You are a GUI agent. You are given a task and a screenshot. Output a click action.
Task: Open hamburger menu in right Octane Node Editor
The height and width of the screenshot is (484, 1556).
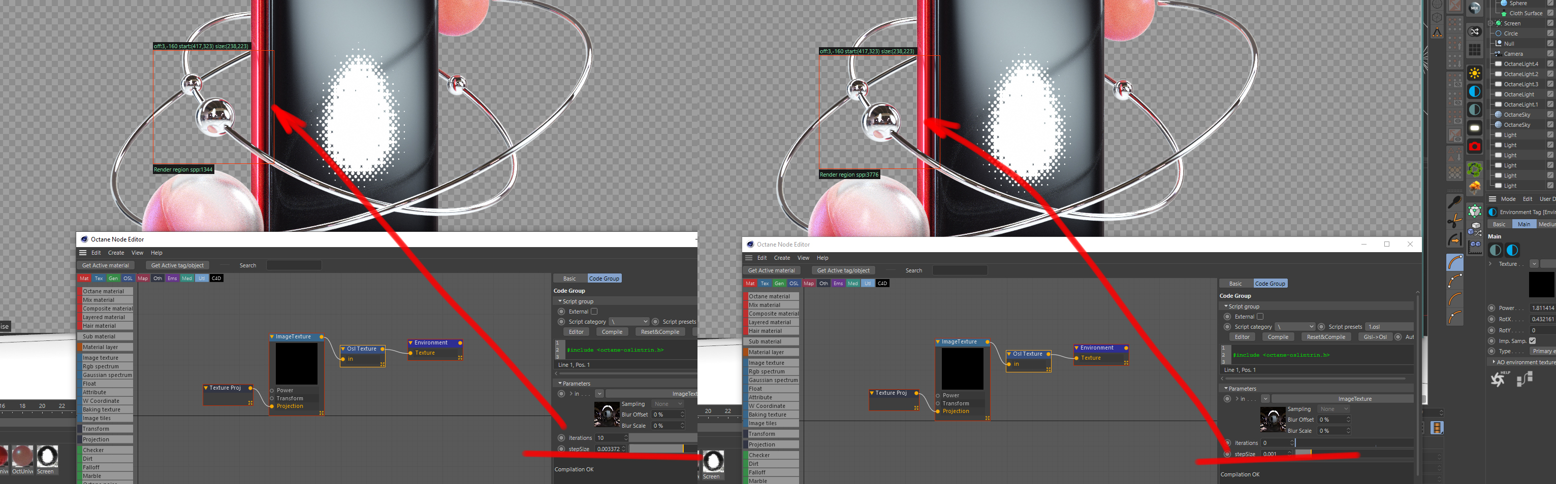[749, 258]
